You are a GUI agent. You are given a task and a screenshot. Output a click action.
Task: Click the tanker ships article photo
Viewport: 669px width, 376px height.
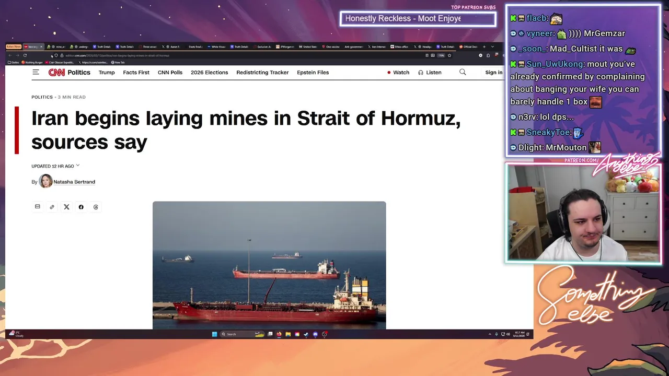click(x=269, y=265)
